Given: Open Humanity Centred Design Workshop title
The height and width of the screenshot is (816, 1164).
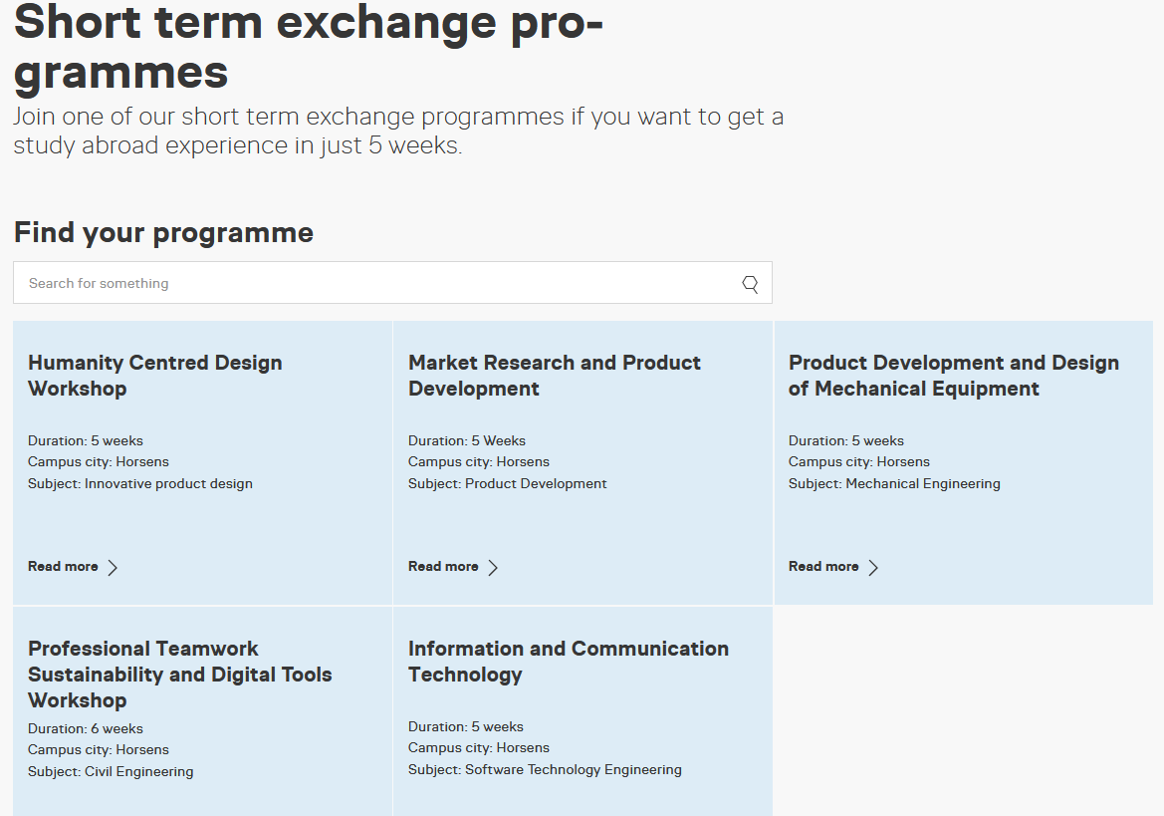Looking at the screenshot, I should 155,376.
